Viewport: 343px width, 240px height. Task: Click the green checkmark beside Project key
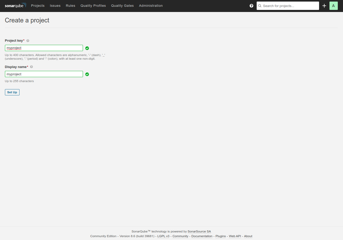point(87,48)
